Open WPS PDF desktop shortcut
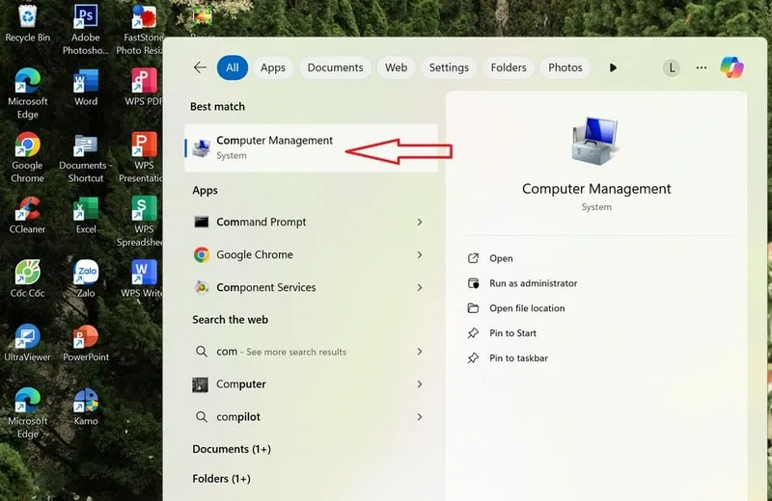 (144, 87)
